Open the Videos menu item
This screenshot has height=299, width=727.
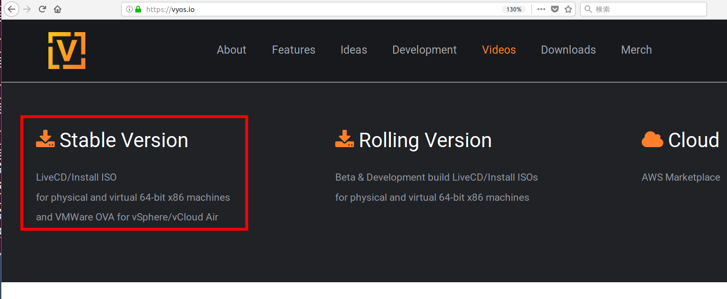499,50
